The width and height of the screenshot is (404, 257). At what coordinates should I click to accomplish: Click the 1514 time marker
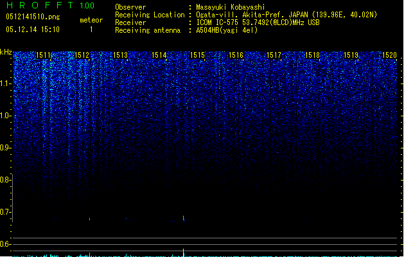coord(159,55)
